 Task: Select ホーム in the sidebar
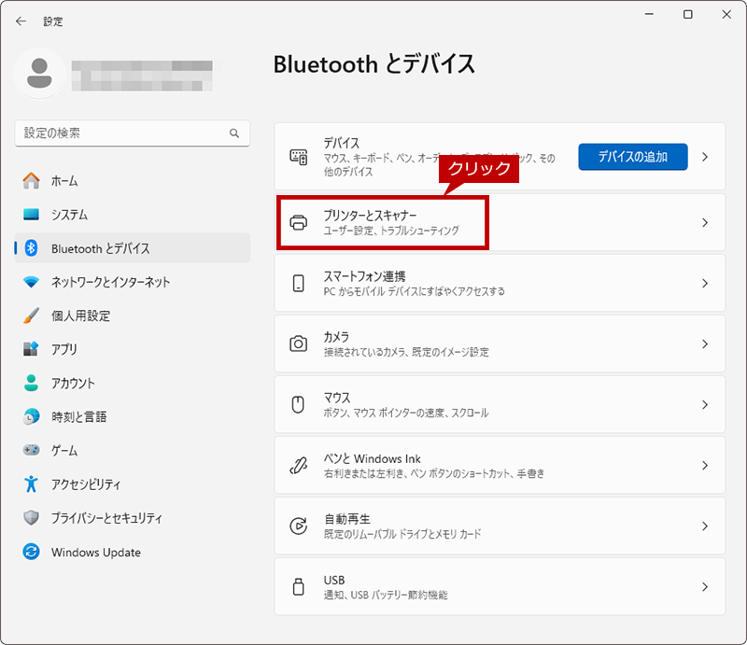coord(64,181)
